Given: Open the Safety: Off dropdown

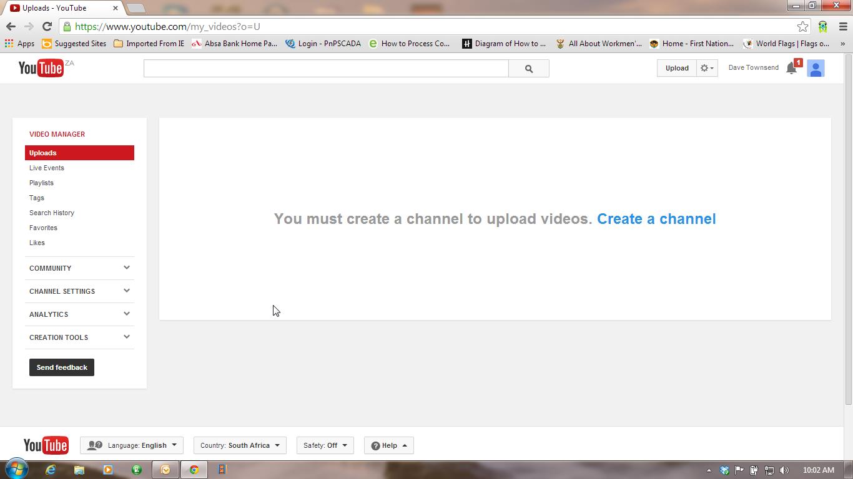Looking at the screenshot, I should pyautogui.click(x=325, y=445).
